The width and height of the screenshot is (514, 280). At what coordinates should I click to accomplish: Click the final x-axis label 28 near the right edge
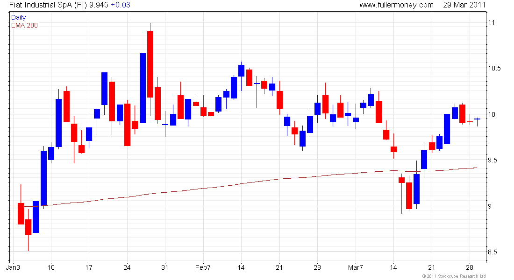click(x=470, y=267)
